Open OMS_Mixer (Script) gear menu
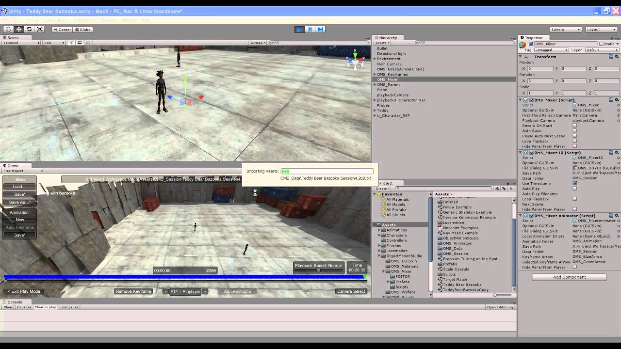Viewport: 621px width, 349px height. [617, 100]
